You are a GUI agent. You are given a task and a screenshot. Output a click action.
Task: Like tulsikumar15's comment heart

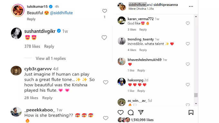[104, 11]
